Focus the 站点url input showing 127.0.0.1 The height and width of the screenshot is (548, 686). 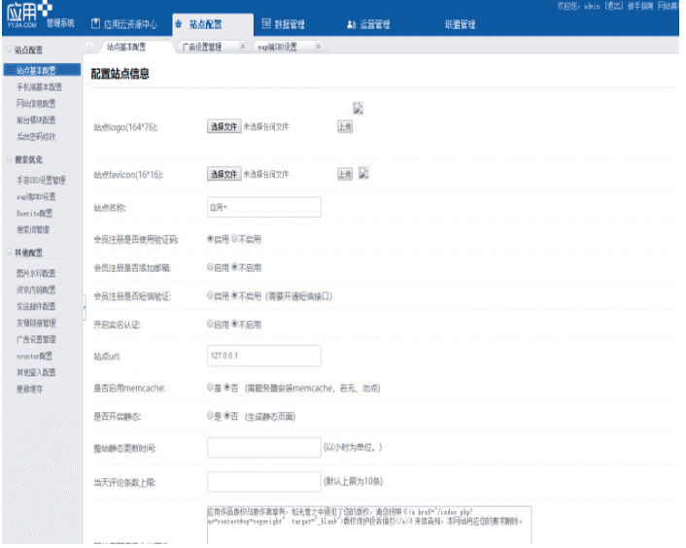[264, 356]
